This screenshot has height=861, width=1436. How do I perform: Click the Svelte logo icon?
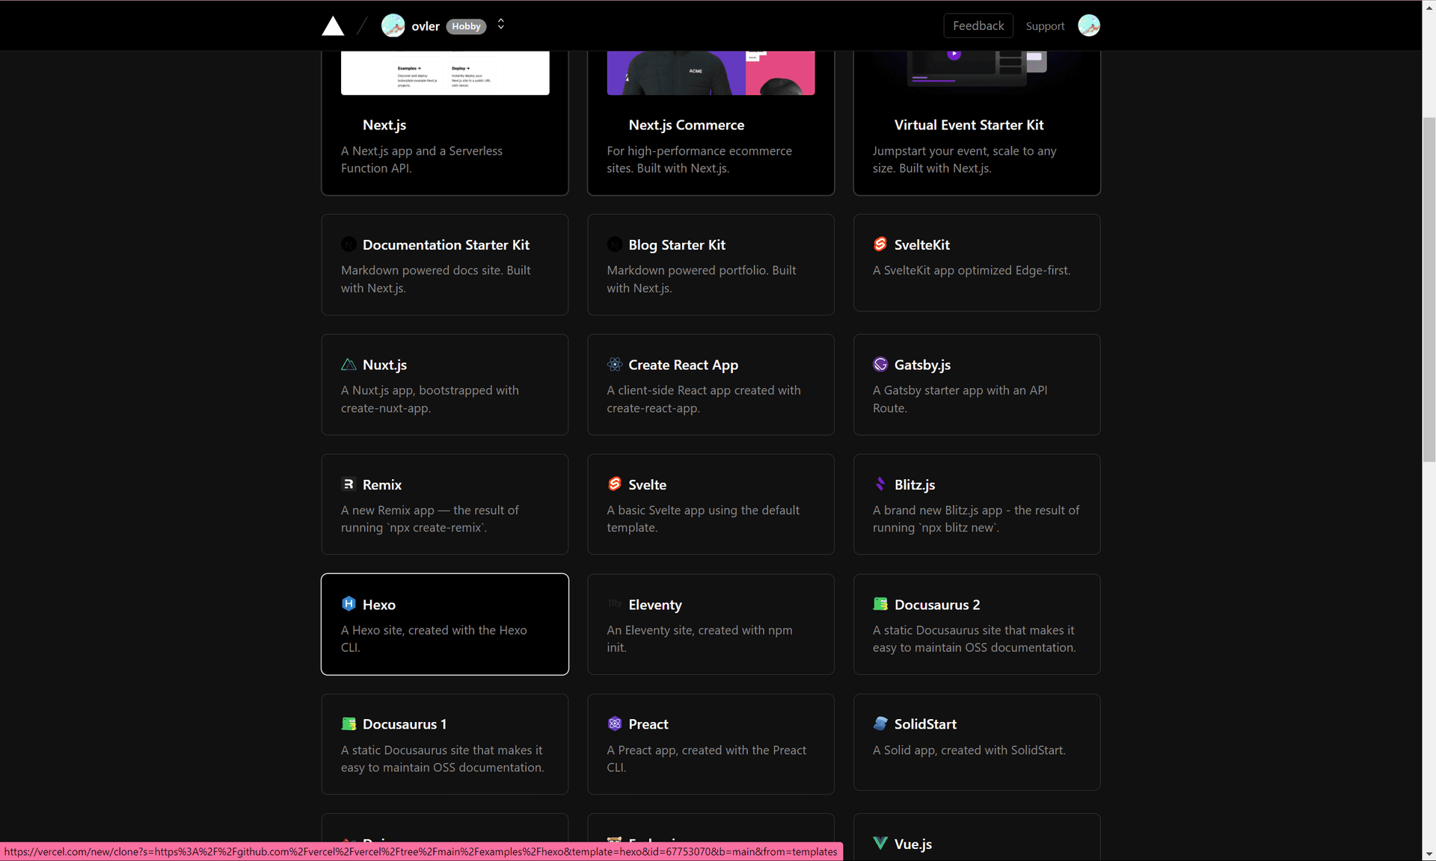pos(615,484)
